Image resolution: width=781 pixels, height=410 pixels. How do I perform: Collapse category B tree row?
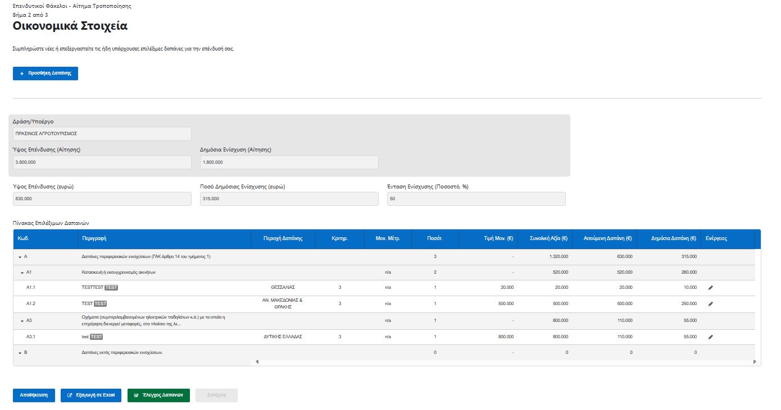[20, 353]
